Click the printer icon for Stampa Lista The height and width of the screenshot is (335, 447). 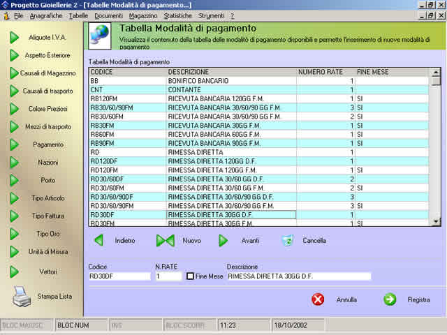(22, 297)
